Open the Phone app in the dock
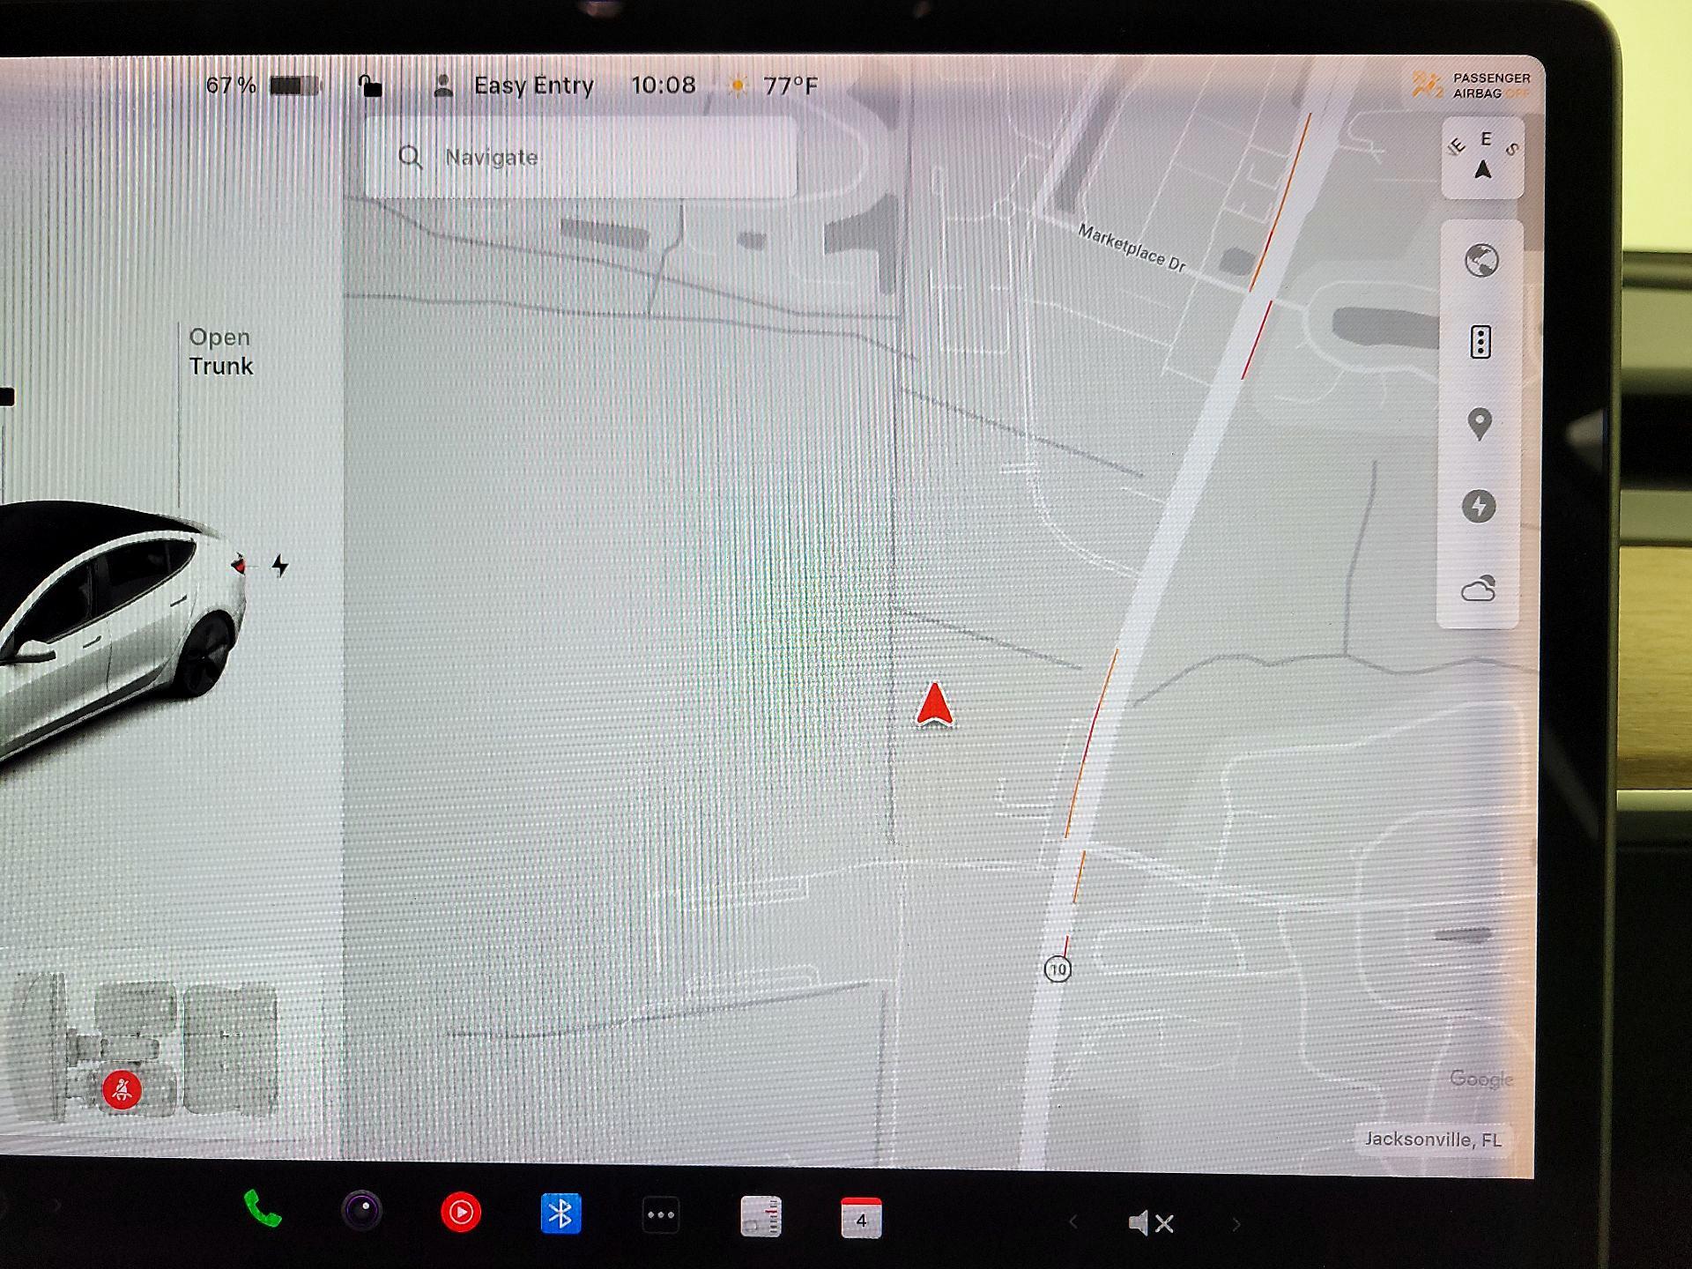 pos(263,1209)
